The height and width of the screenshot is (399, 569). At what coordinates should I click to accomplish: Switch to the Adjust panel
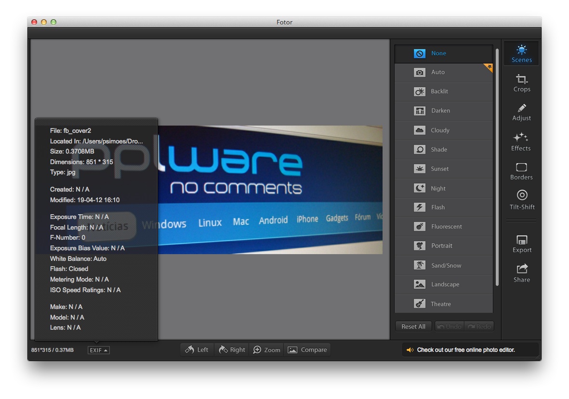[x=521, y=113]
